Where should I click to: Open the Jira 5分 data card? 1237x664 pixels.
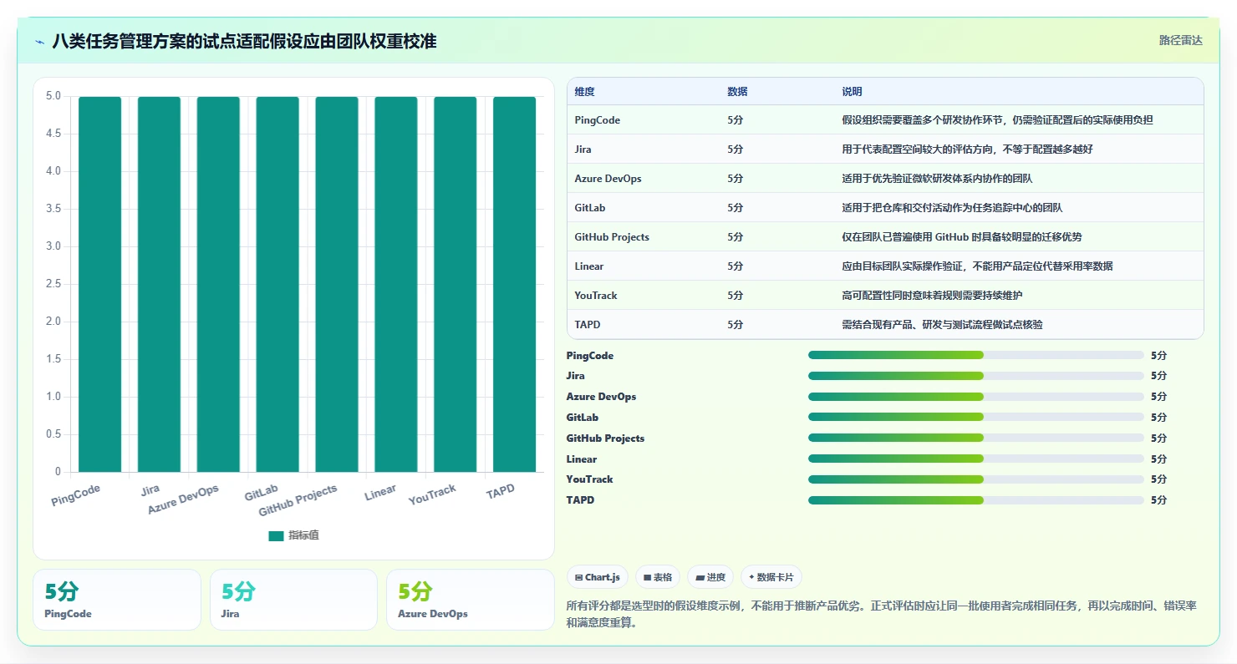coord(293,600)
